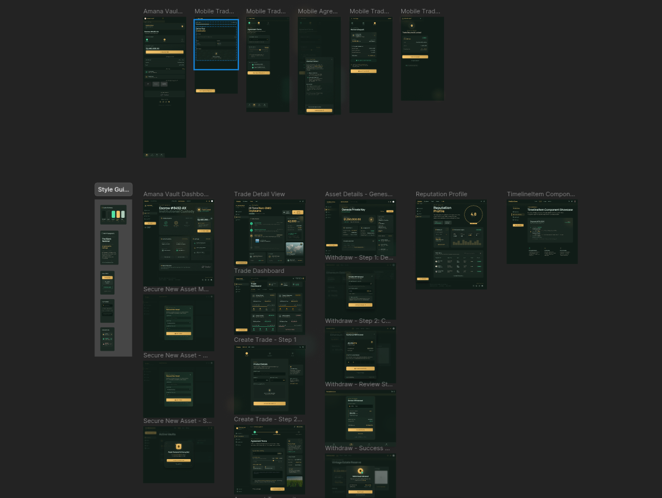Select the 'Withdraw - Review St...' label
The width and height of the screenshot is (662, 498).
coord(359,384)
